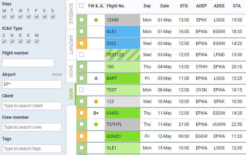
Task: Sort by STD column header
Action: (184, 6)
